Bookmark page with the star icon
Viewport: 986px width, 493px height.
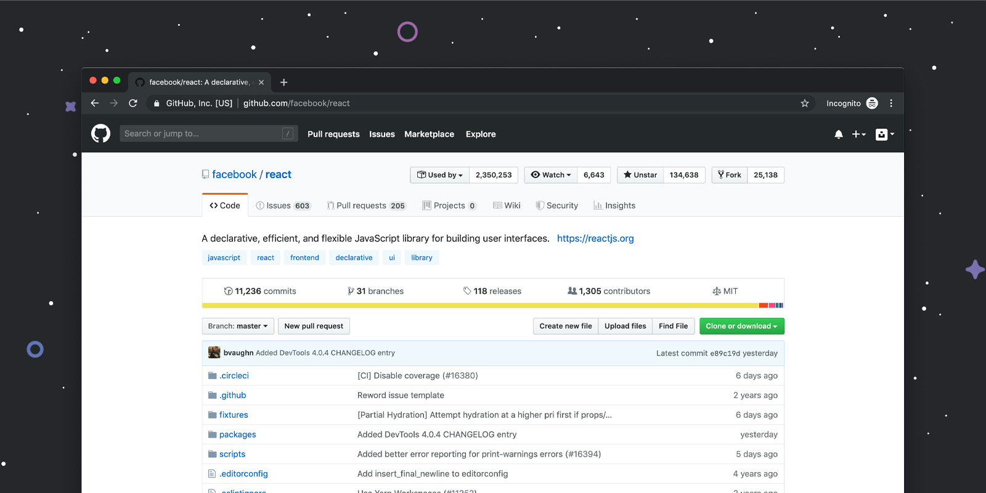tap(804, 104)
